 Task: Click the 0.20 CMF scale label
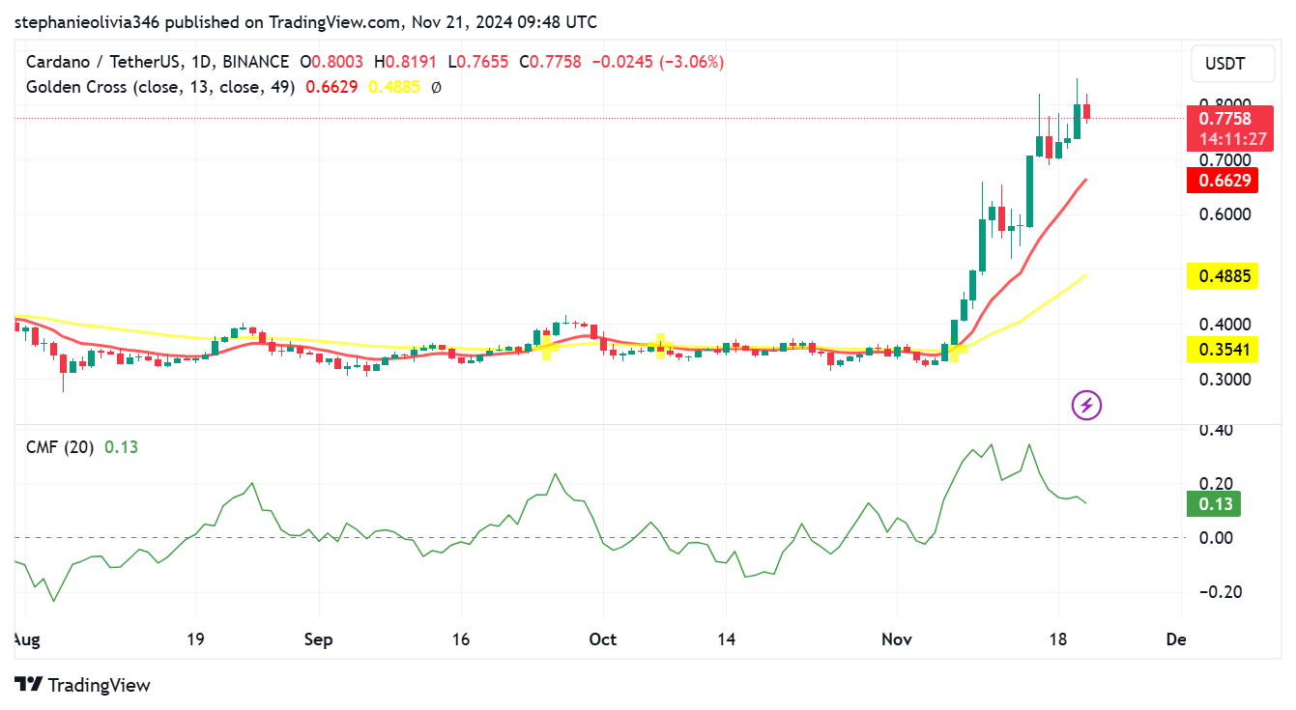click(x=1215, y=484)
